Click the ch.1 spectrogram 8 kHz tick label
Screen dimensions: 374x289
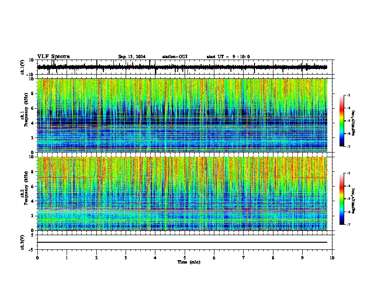(x=33, y=93)
